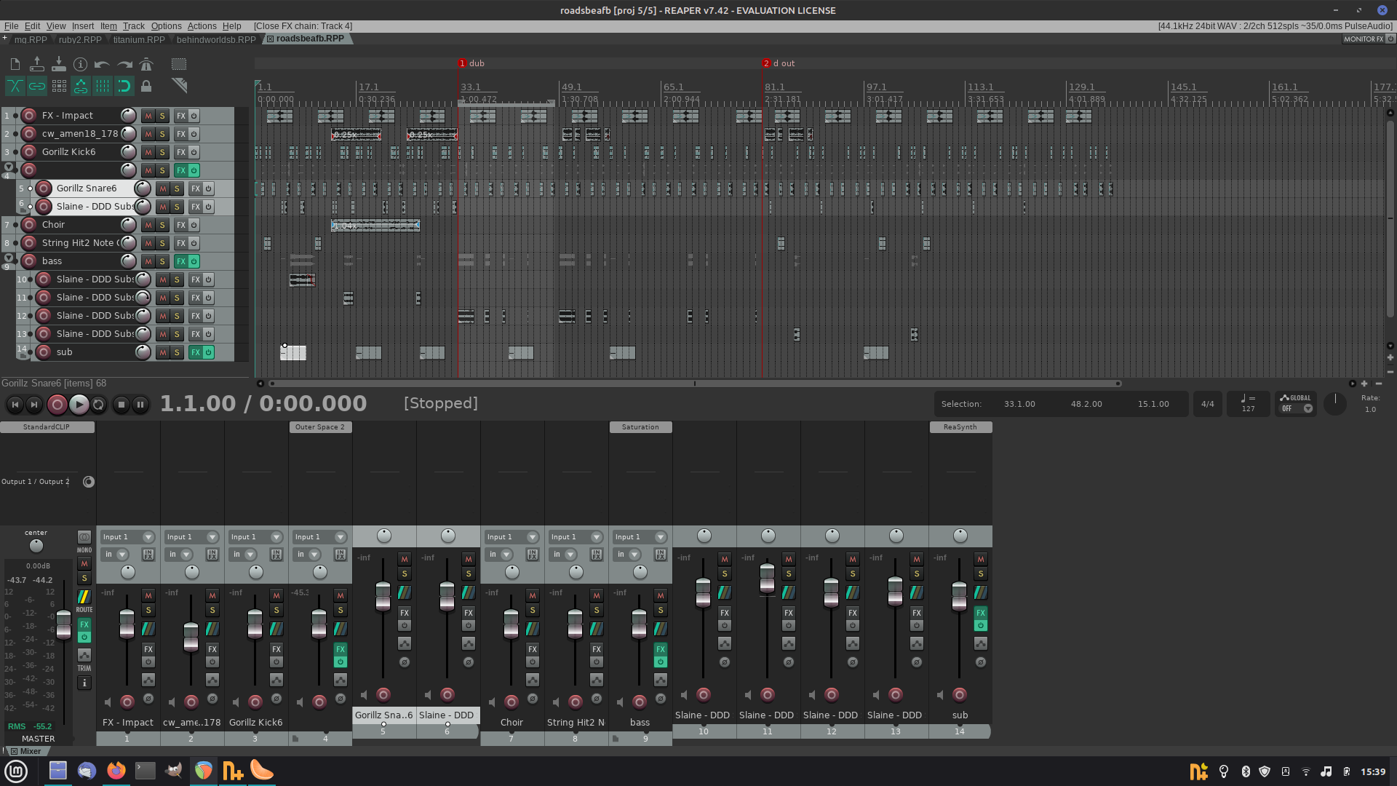Image resolution: width=1397 pixels, height=786 pixels.
Task: Open the Input 1 dropdown on Choir mixer channel
Action: 533,537
